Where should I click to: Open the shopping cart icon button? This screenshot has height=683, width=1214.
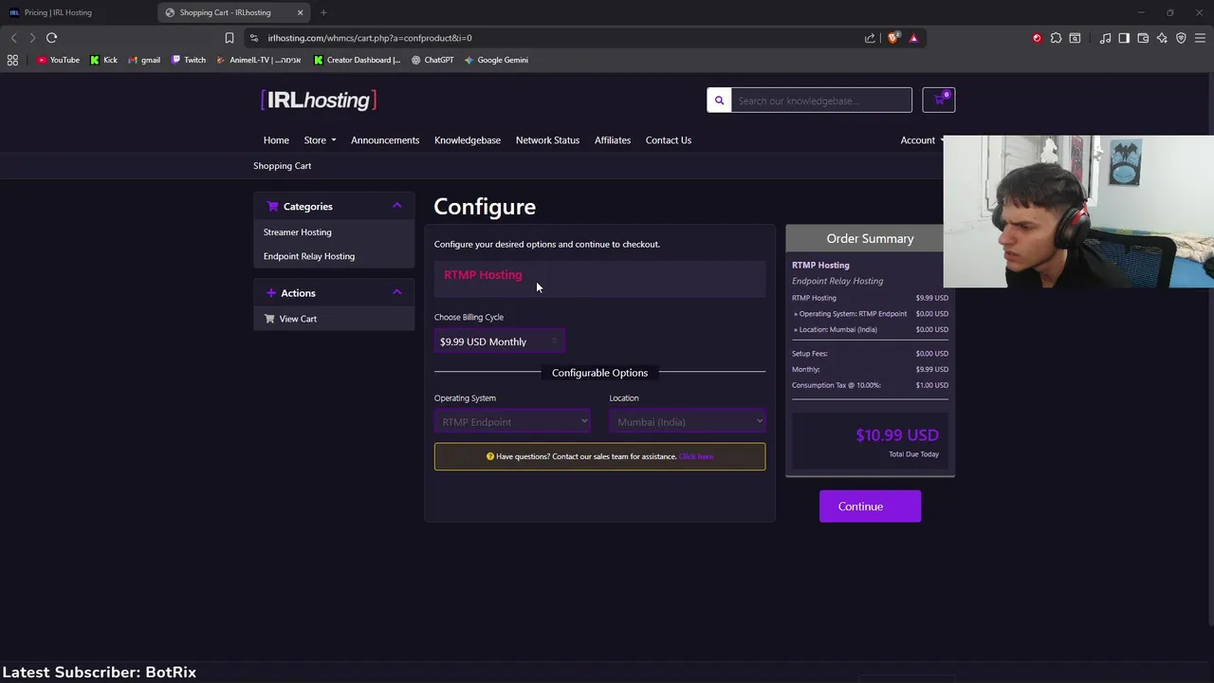pos(939,100)
